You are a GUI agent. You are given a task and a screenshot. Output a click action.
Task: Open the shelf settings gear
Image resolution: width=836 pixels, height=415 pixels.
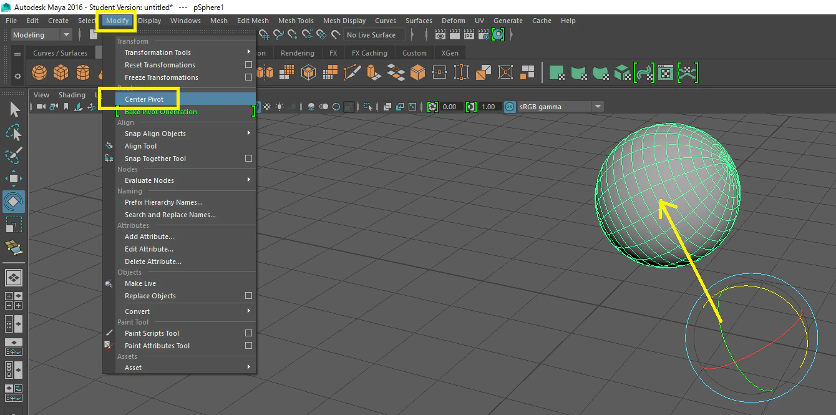17,76
